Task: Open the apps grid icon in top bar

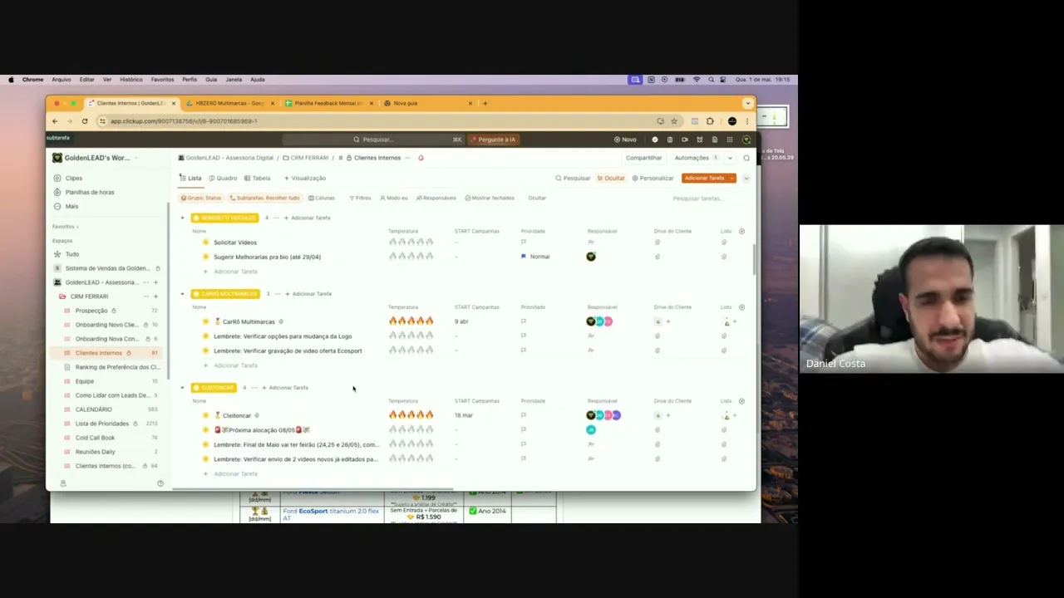Action: [729, 140]
